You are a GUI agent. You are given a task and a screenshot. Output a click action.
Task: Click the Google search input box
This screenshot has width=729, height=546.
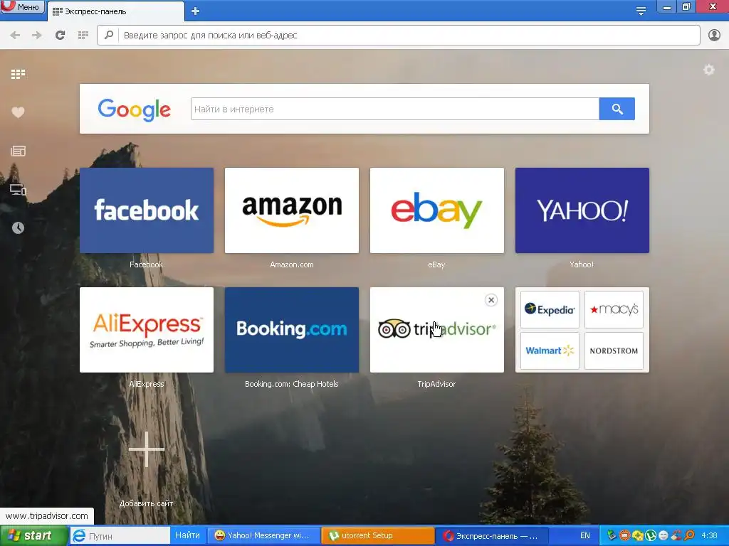tap(394, 109)
